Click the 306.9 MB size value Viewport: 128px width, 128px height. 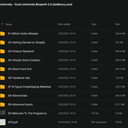[120, 34]
